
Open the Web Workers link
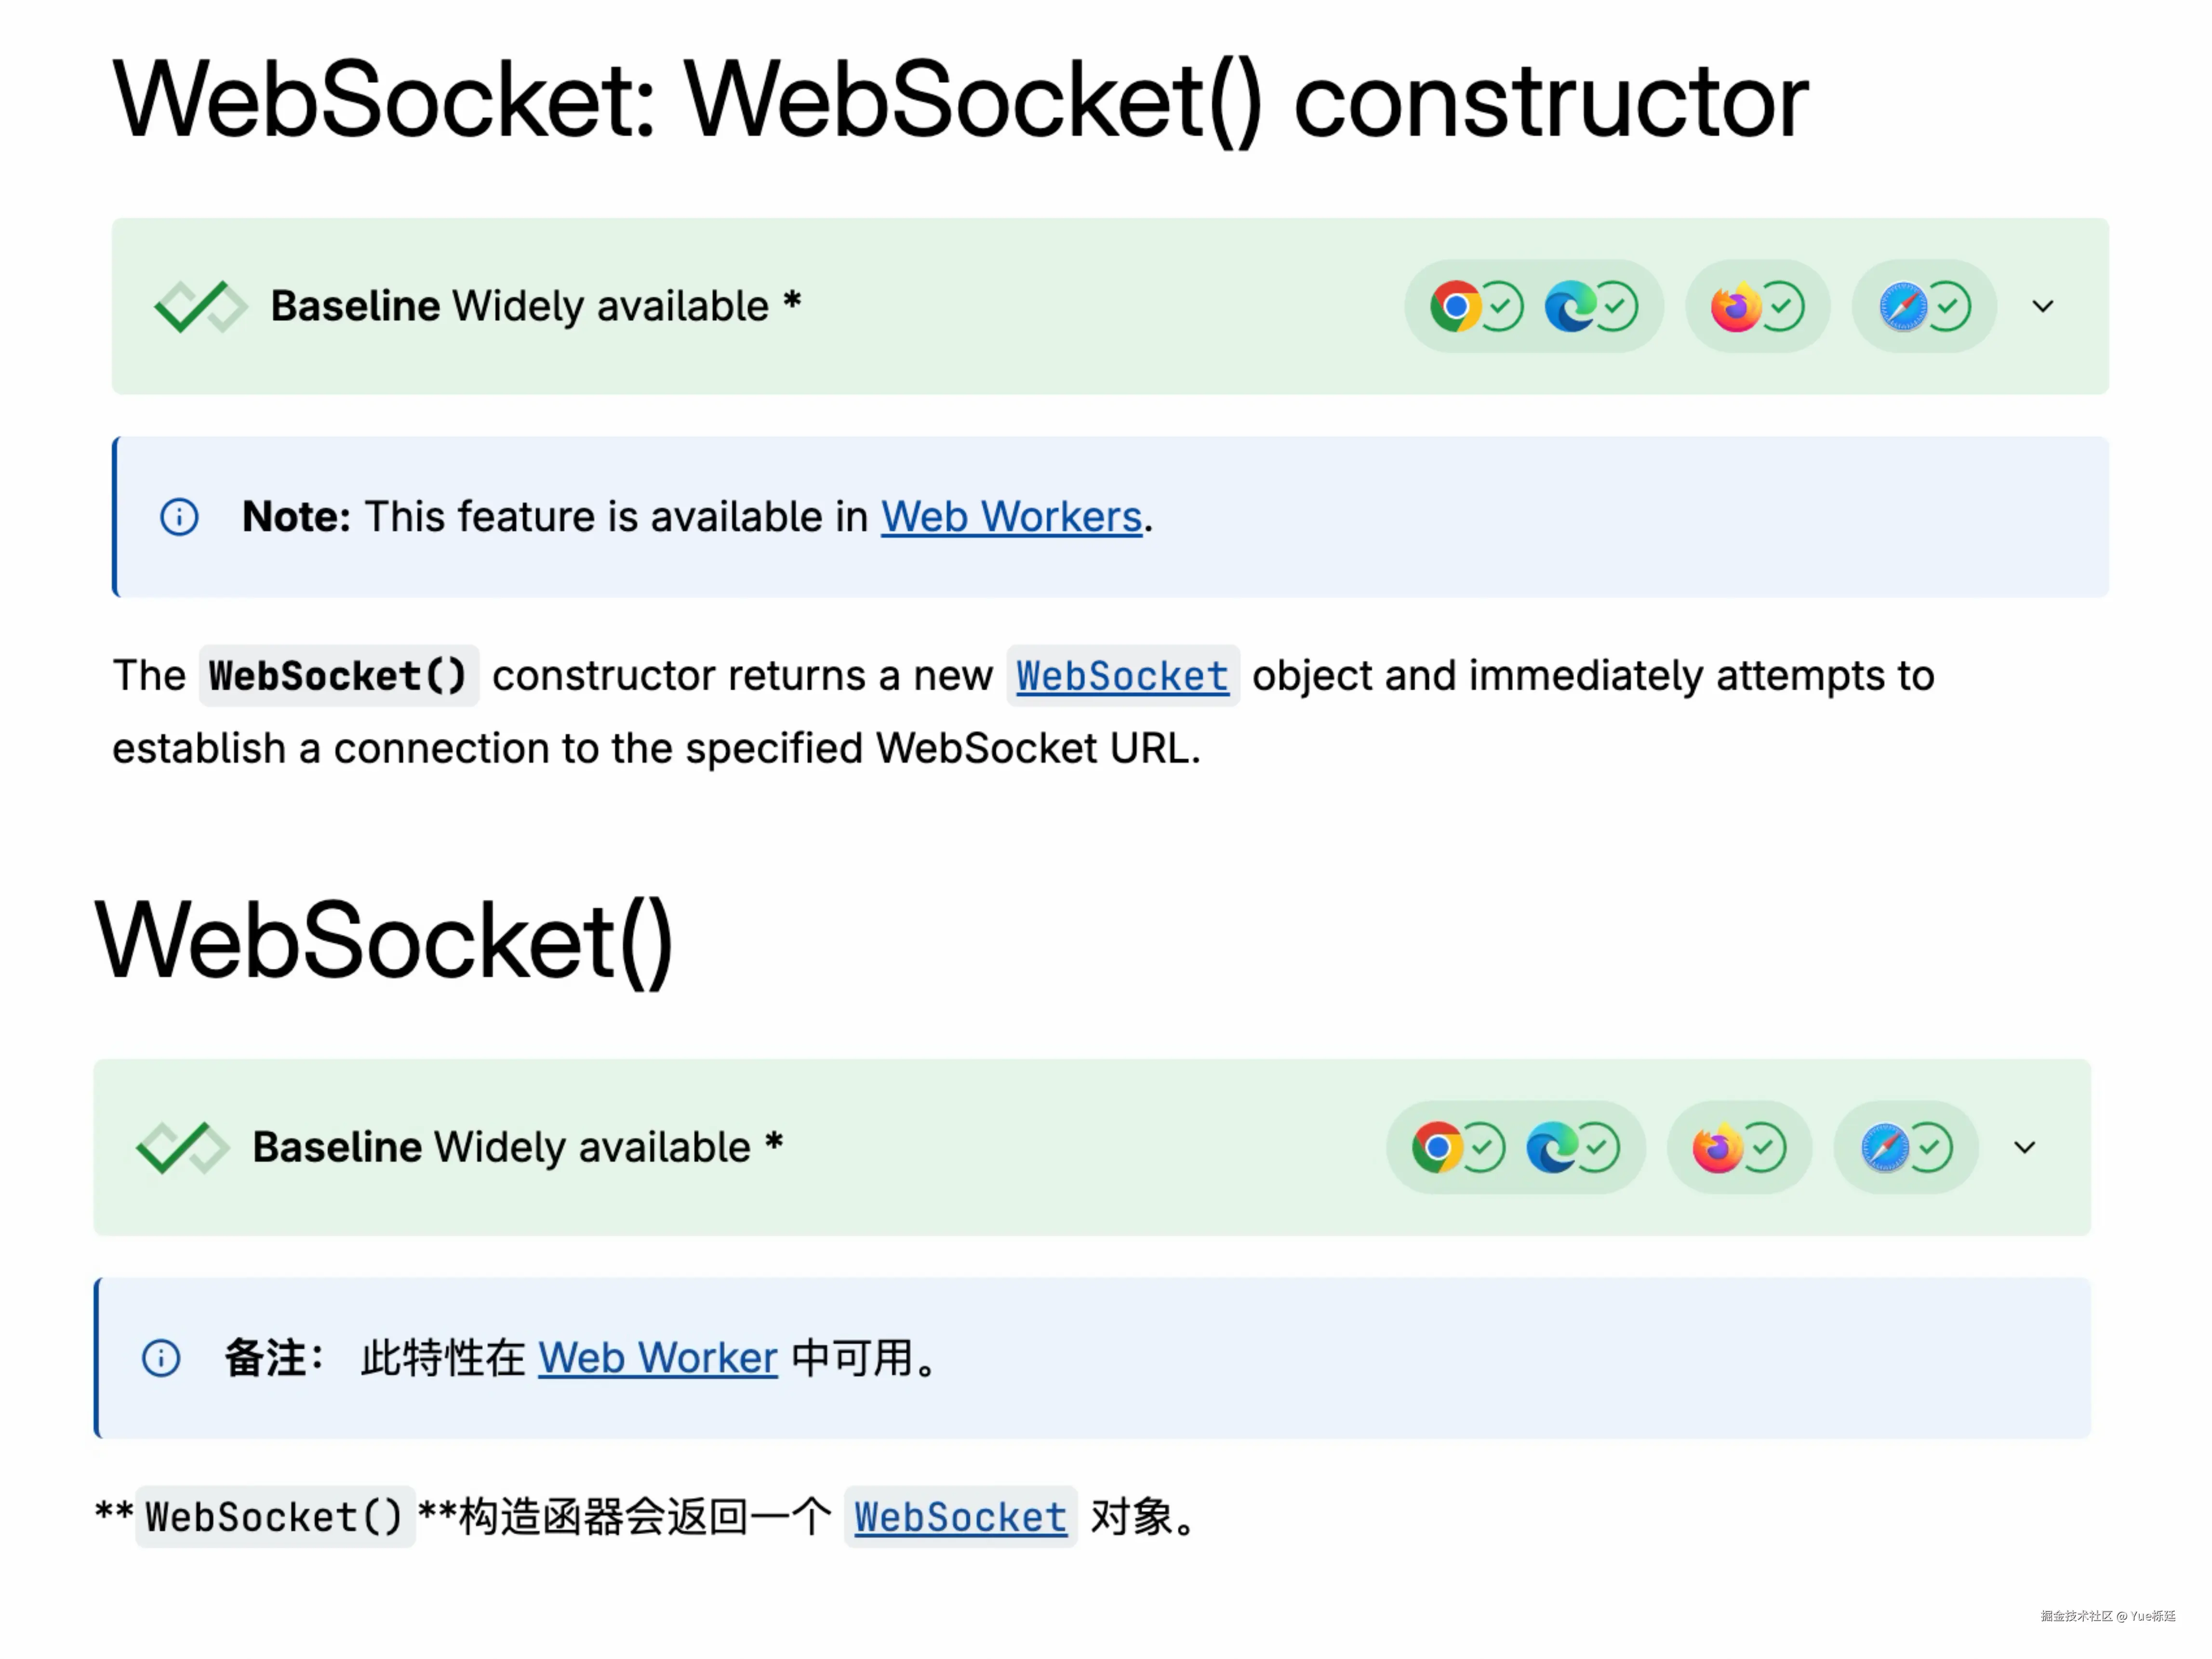pos(1011,517)
